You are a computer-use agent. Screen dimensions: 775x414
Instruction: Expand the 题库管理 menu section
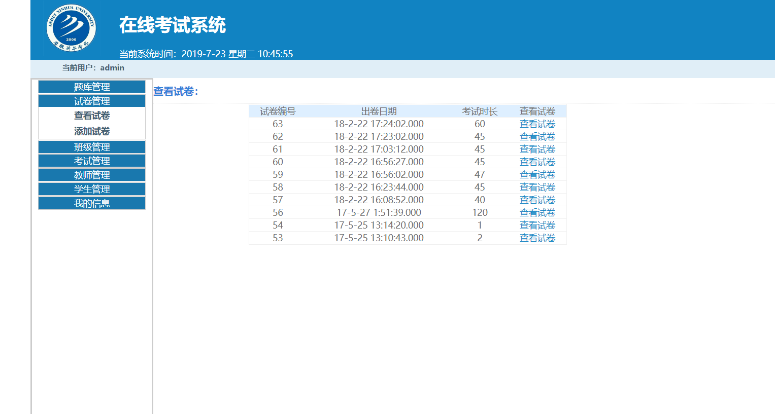coord(92,87)
